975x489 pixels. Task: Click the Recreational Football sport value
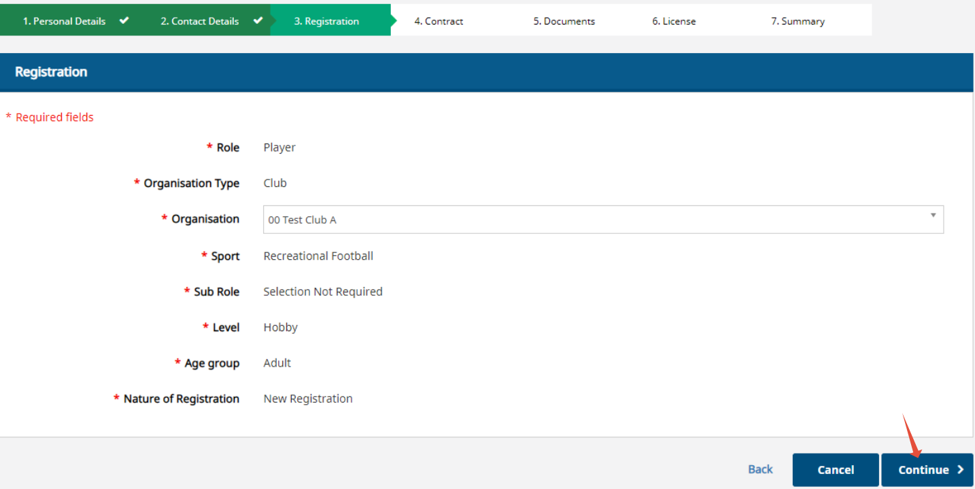[x=318, y=256]
